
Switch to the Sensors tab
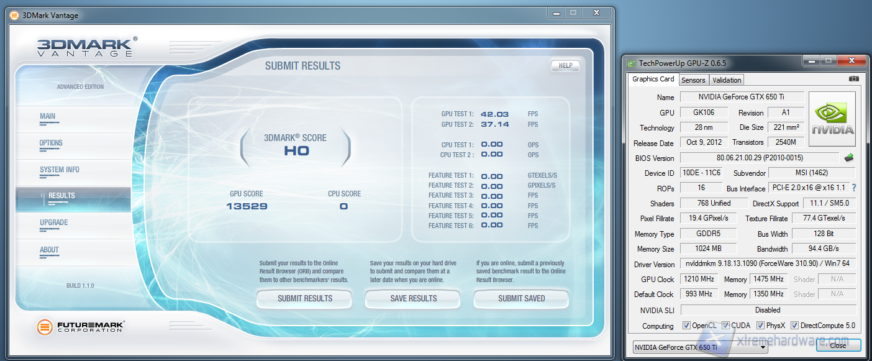click(693, 80)
